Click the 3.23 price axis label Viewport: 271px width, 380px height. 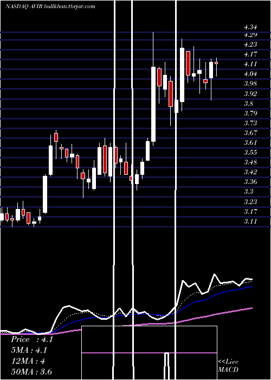pos(250,201)
